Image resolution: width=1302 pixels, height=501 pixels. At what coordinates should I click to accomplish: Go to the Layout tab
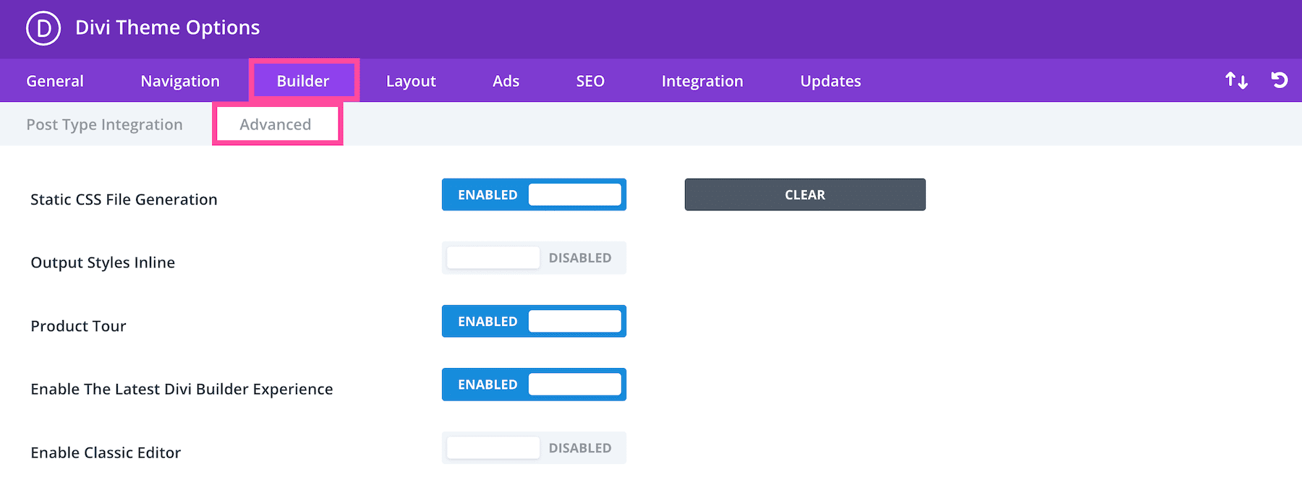[x=411, y=81]
